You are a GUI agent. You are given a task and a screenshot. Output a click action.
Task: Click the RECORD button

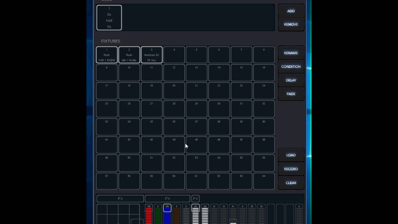[x=291, y=169]
